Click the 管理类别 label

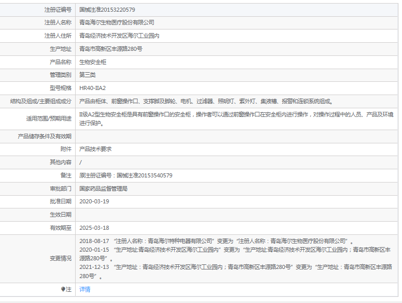point(61,75)
